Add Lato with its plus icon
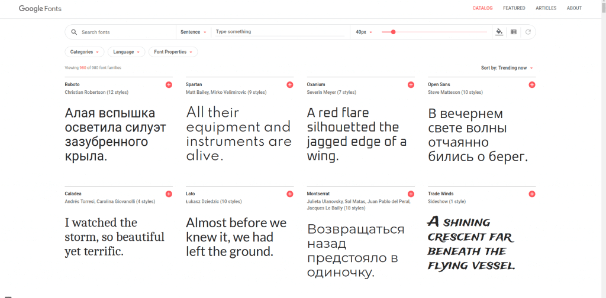 [290, 194]
